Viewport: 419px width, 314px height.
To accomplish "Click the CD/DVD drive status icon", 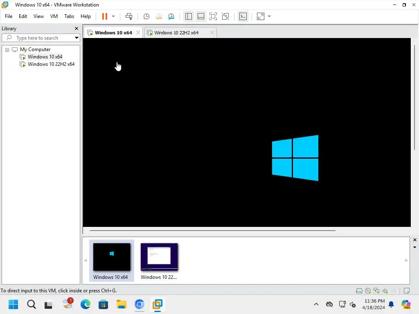I will pyautogui.click(x=368, y=291).
